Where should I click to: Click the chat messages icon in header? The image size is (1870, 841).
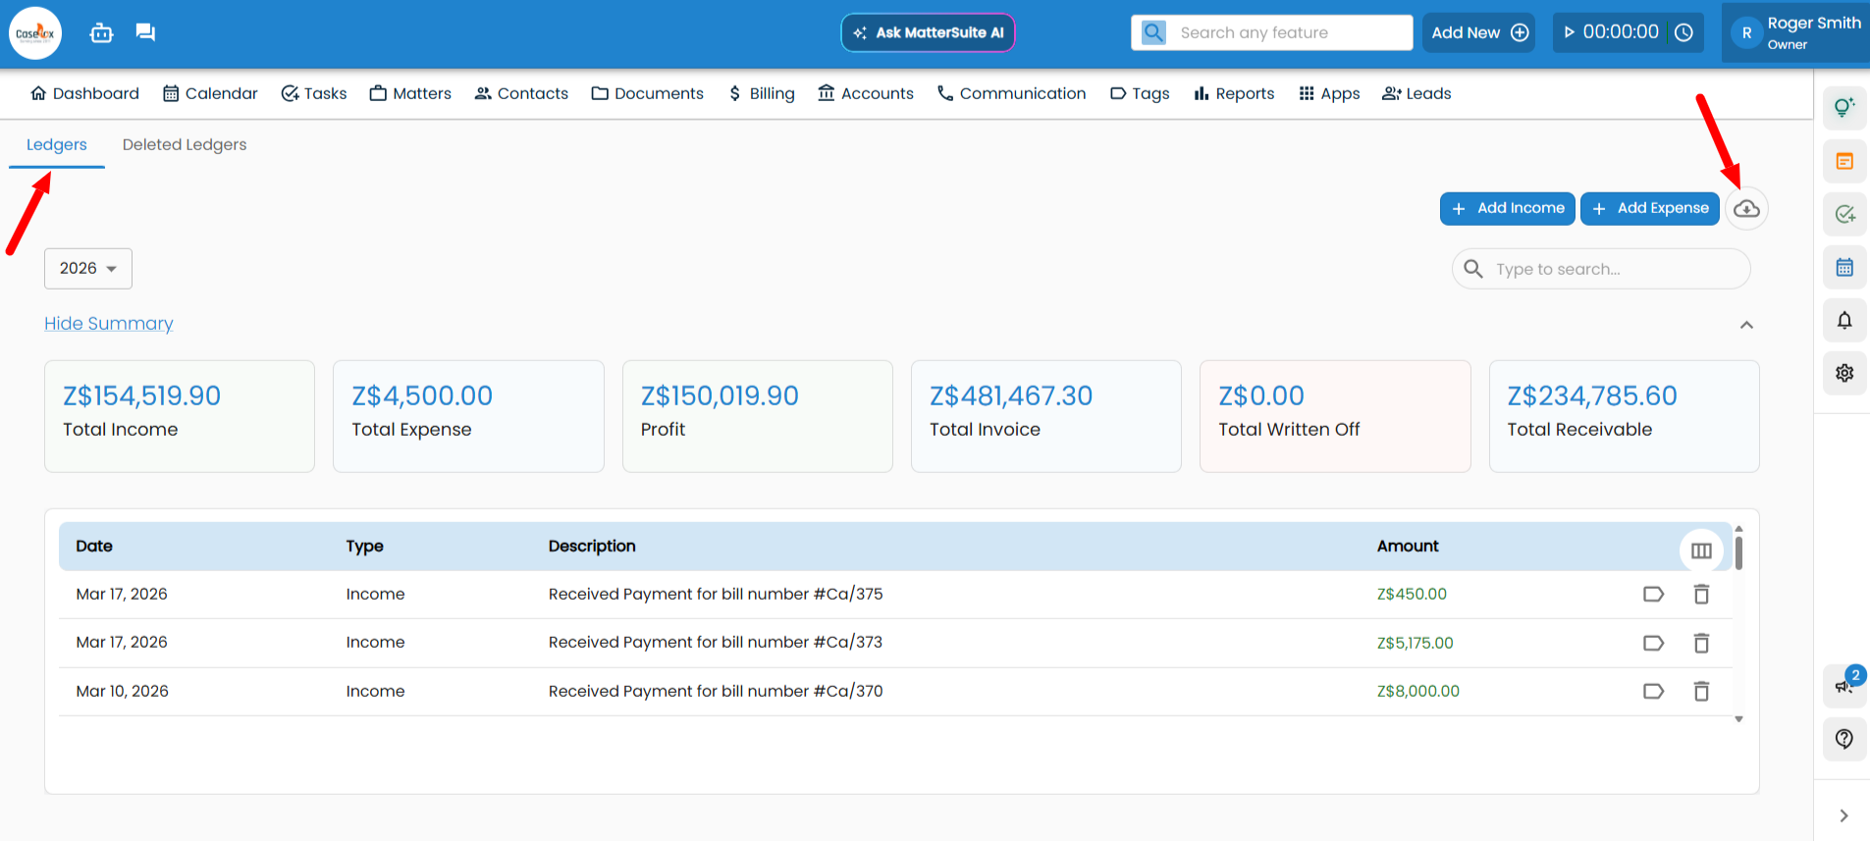pos(145,32)
